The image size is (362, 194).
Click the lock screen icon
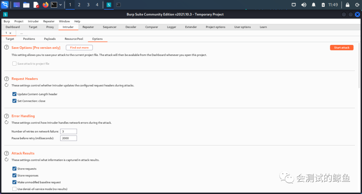pos(348,5)
